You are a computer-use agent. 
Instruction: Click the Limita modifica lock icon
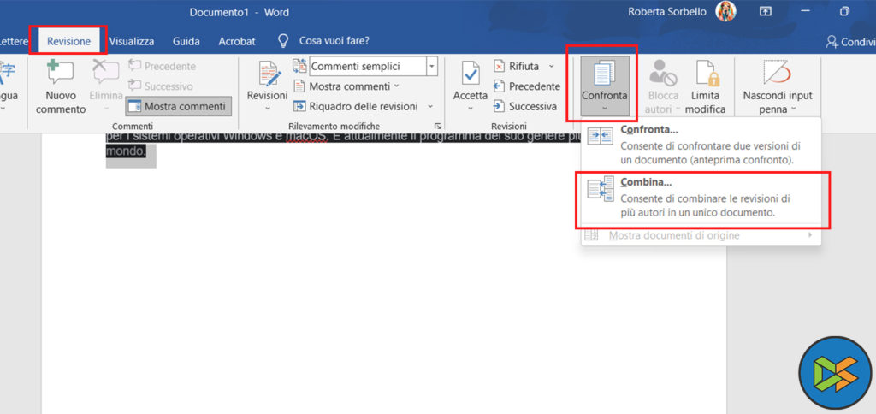coord(706,73)
